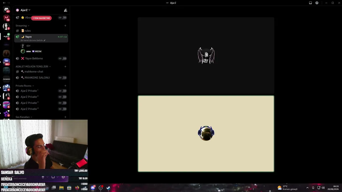Open the red M server with badge 18
This screenshot has width=342, height=192.
click(x=6, y=18)
